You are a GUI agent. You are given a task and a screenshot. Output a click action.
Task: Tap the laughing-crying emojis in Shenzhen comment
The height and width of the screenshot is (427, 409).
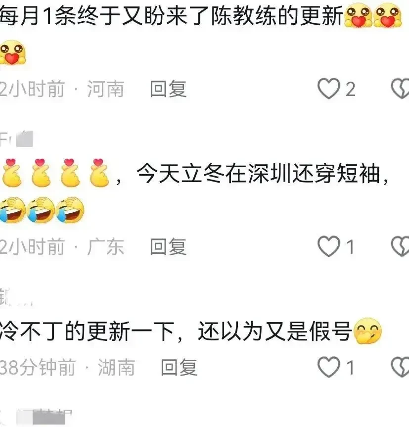pos(42,210)
